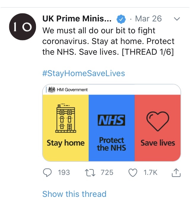Click the 'Stay home' caption text

[66, 143]
